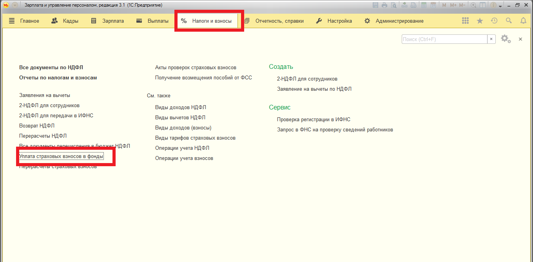Open 2-НДФЛ для передачи в ИФНС
The image size is (533, 262).
[x=56, y=115]
